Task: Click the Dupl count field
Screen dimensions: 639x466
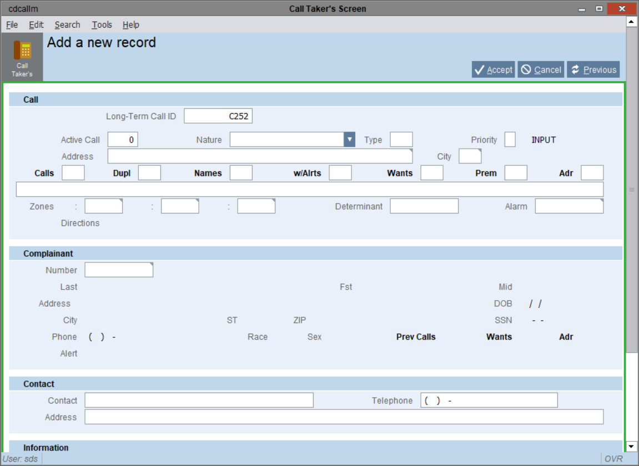Action: (149, 173)
